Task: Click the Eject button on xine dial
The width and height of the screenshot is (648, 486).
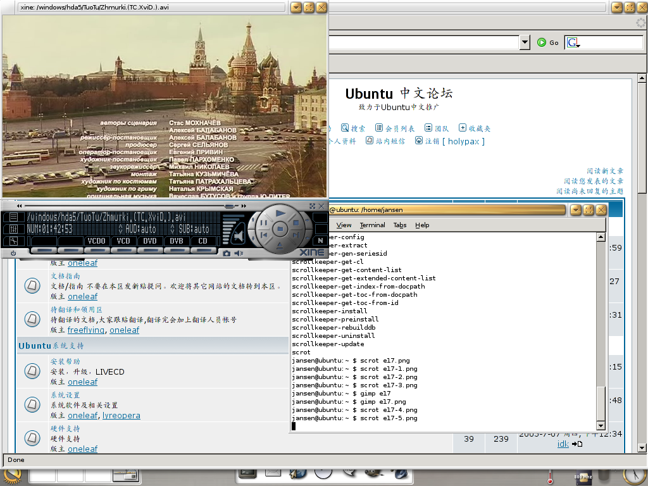Action: 280,246
